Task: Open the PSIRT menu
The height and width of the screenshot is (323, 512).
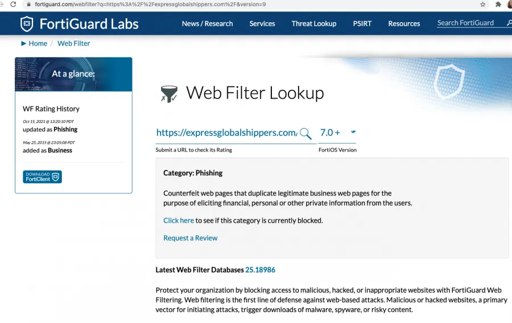Action: click(362, 23)
